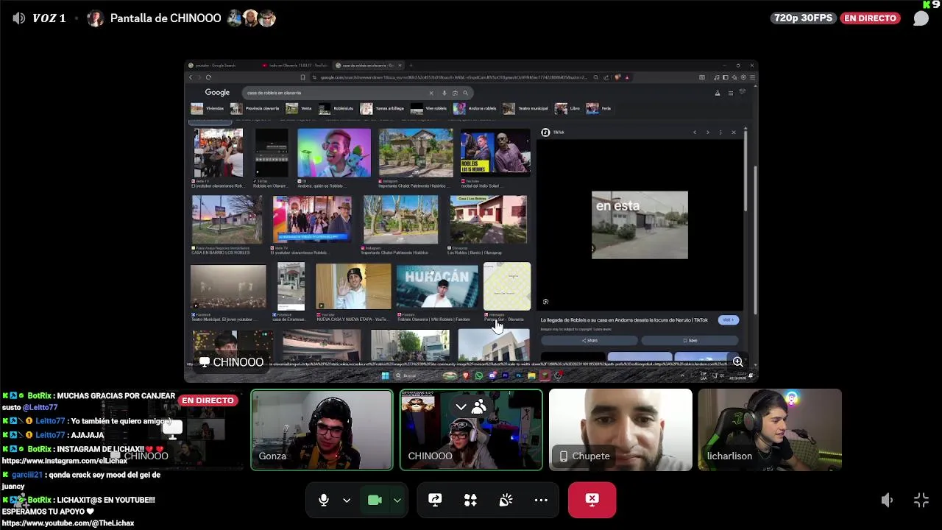Click the blue Visit button in preview

coord(728,320)
